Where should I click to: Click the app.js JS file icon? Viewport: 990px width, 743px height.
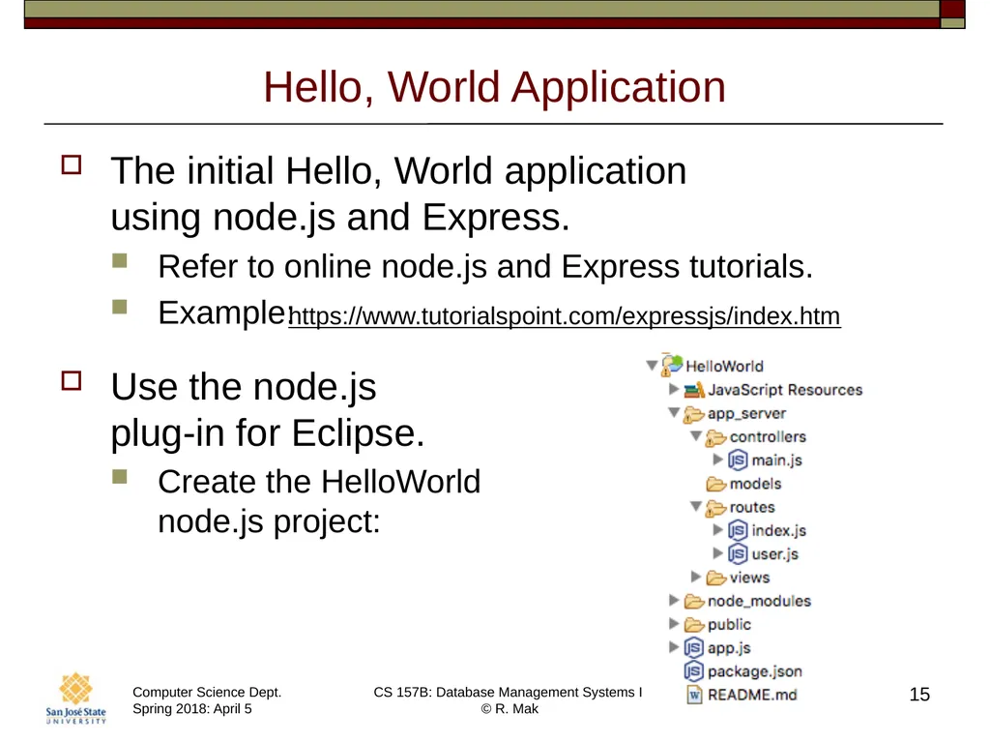[694, 647]
